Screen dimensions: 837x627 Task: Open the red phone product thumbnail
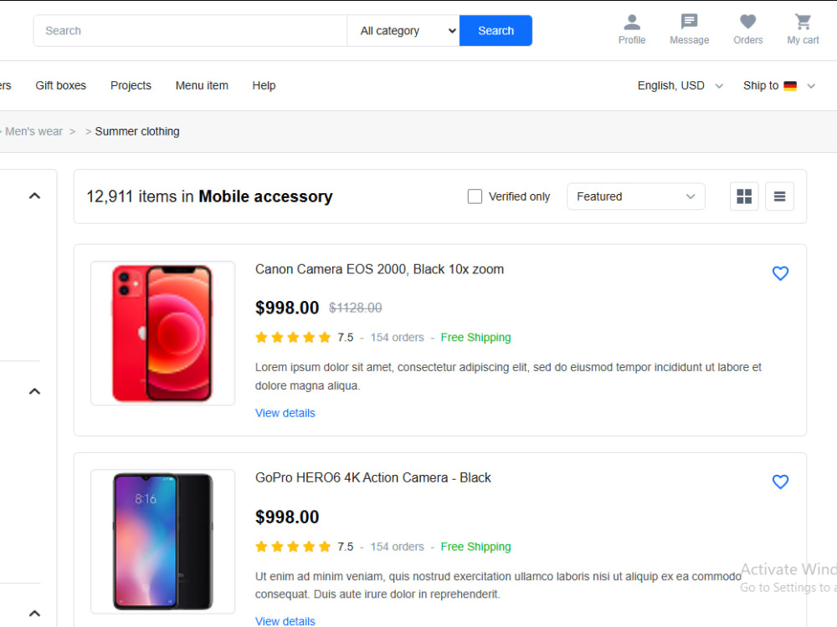pos(163,334)
